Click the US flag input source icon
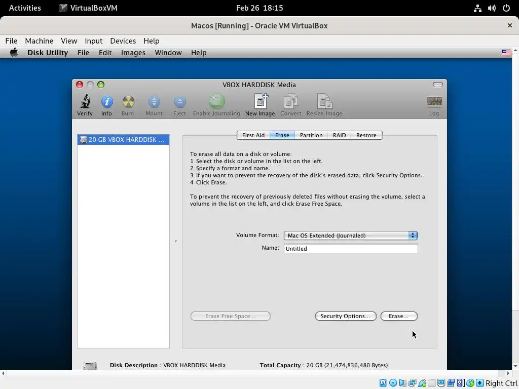 [506, 52]
